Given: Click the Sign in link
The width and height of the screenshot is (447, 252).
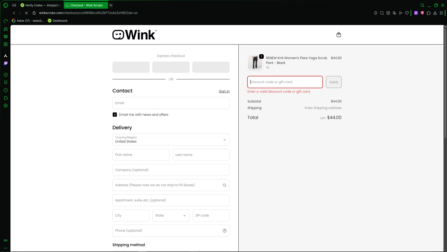Looking at the screenshot, I should 224,91.
